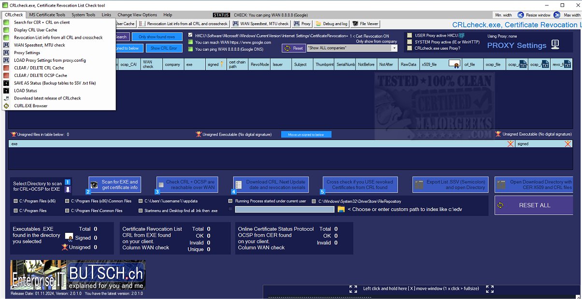Click the down arrow icon under step 1
Viewport: 582px width, 299px height.
pos(68,189)
